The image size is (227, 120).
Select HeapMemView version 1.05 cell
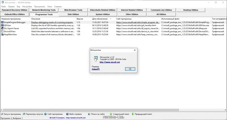(x=78, y=34)
